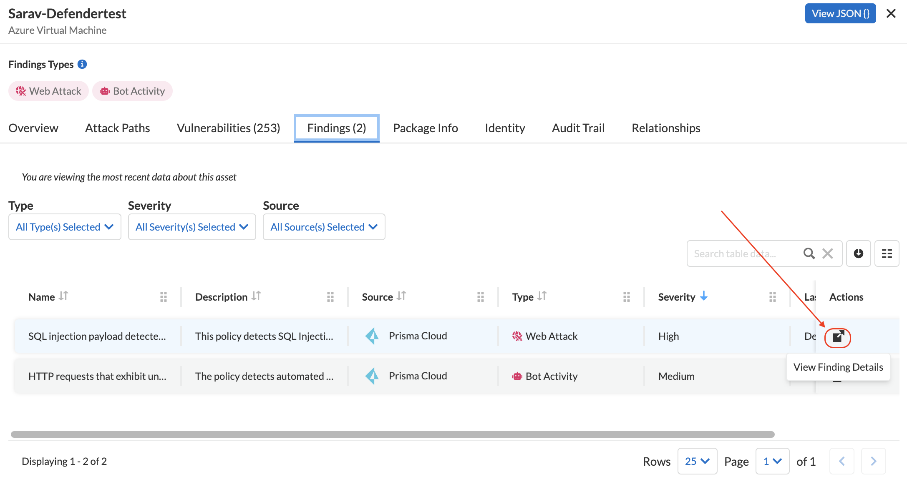
Task: Click the download table data icon
Action: [858, 254]
